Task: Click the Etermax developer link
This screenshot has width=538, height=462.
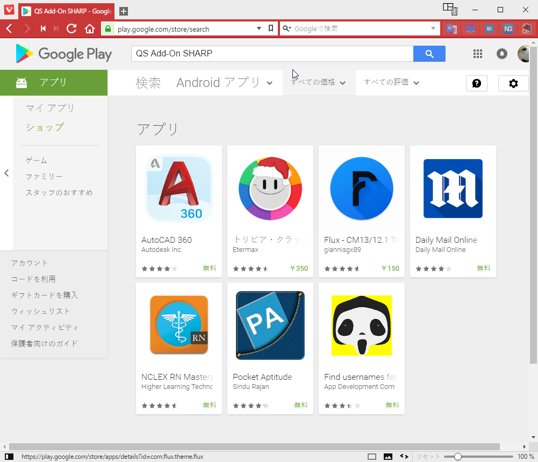Action: [245, 250]
